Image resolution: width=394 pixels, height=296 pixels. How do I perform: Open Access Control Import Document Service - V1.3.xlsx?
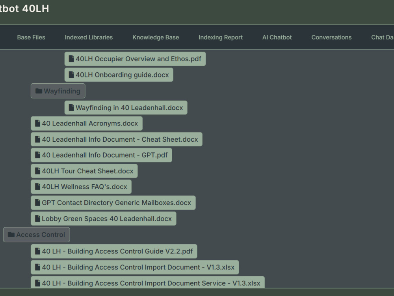148,283
